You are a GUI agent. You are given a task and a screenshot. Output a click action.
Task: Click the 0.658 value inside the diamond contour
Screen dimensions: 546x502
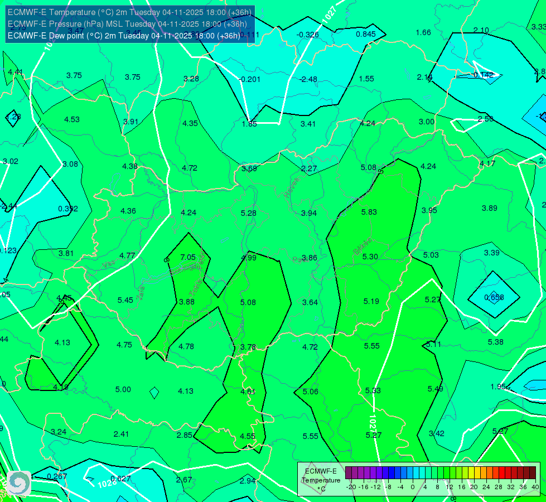[x=494, y=297]
